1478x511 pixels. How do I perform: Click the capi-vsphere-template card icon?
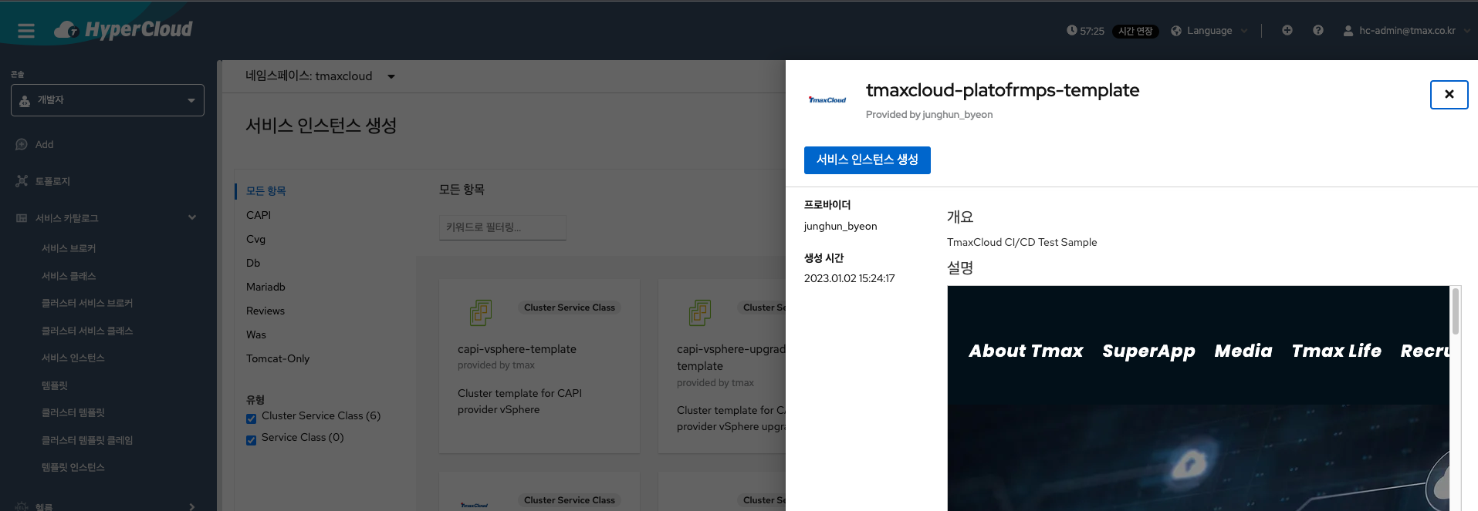pyautogui.click(x=480, y=312)
